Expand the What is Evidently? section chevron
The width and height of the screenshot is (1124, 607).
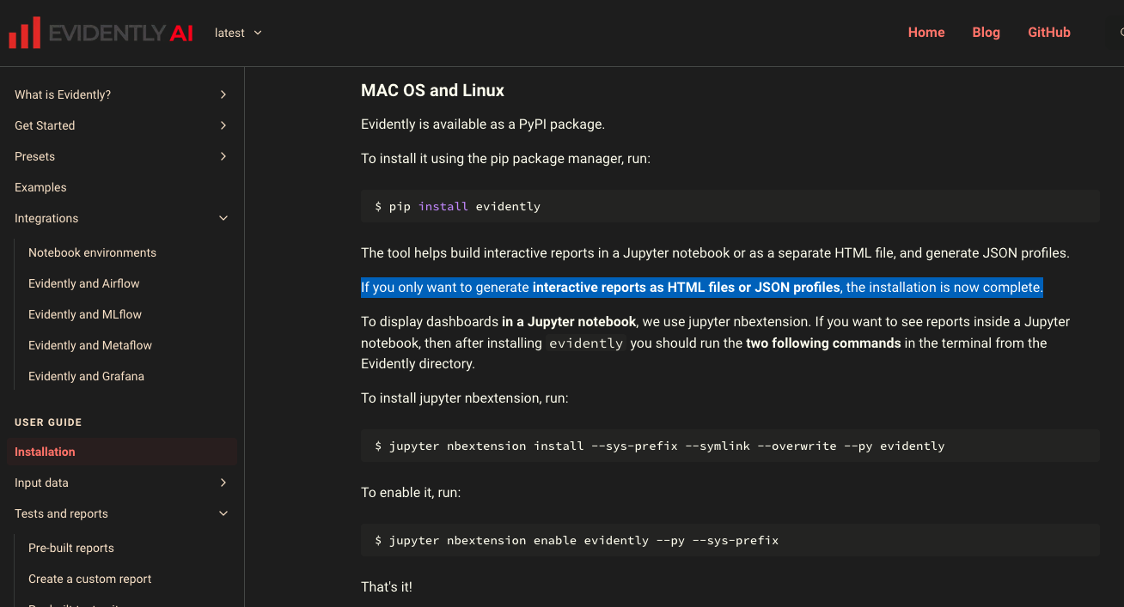pyautogui.click(x=223, y=94)
